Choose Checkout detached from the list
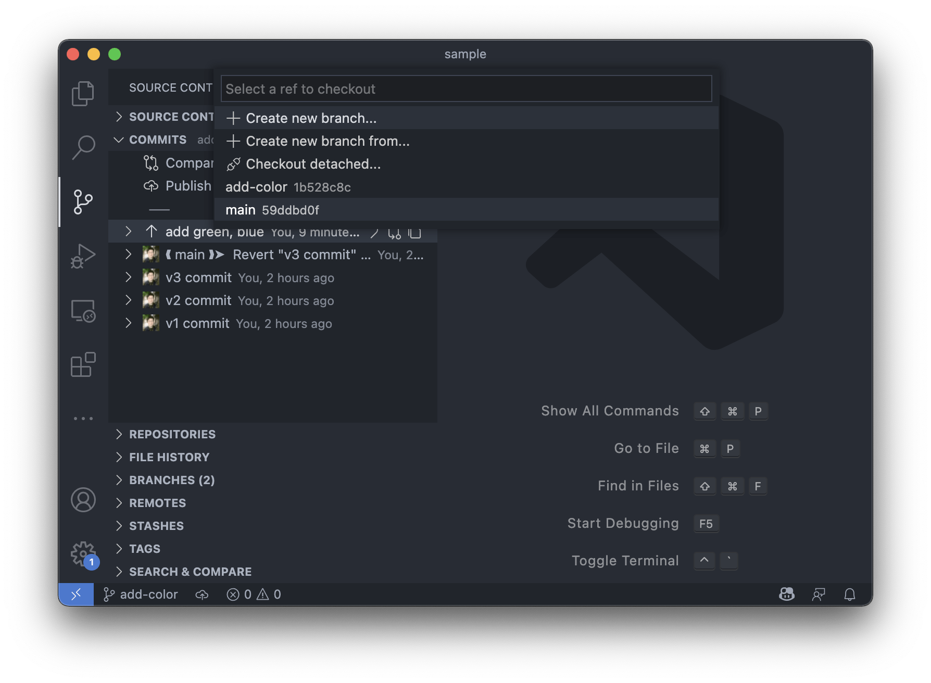The height and width of the screenshot is (683, 931). tap(313, 164)
